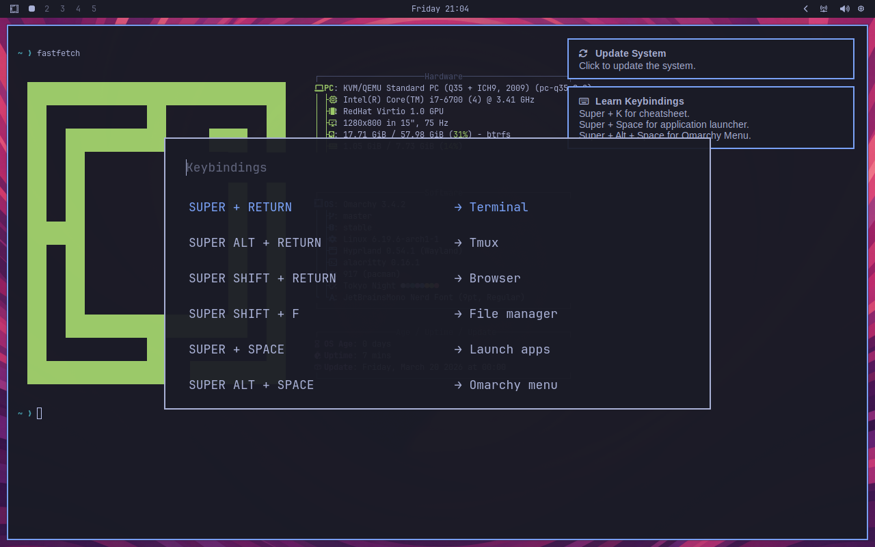This screenshot has width=875, height=547.
Task: Click the Update System notification card
Action: [x=711, y=59]
